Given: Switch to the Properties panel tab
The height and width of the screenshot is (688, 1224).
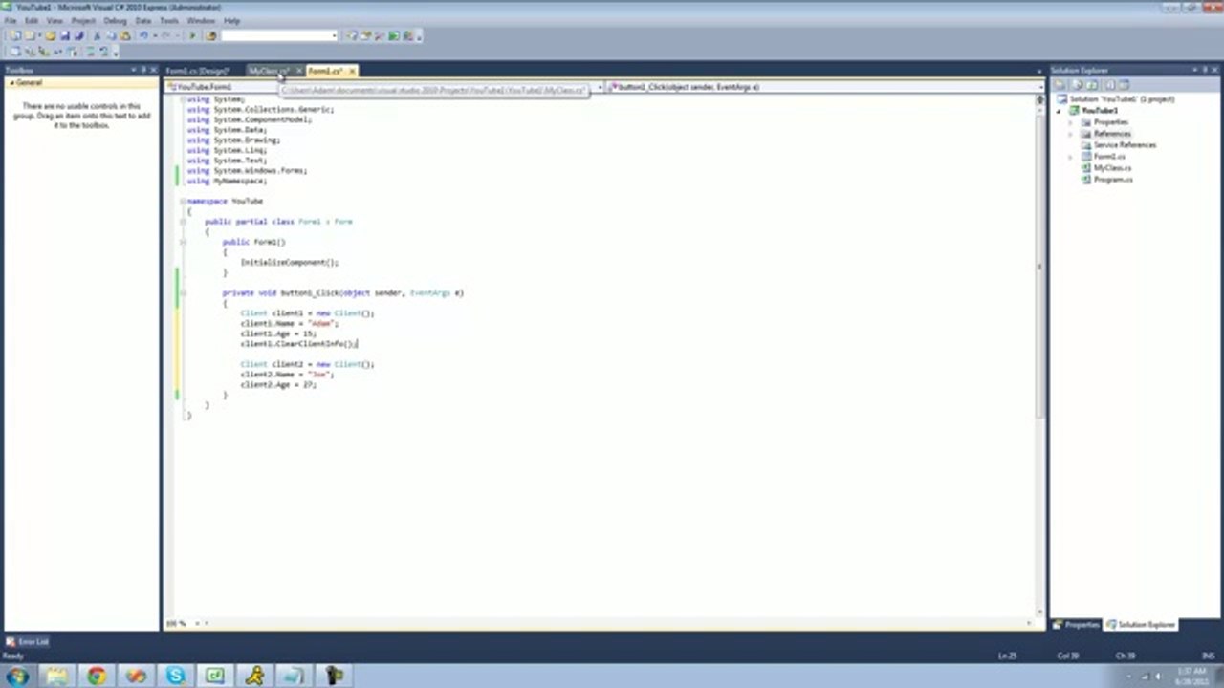Looking at the screenshot, I should coord(1078,625).
